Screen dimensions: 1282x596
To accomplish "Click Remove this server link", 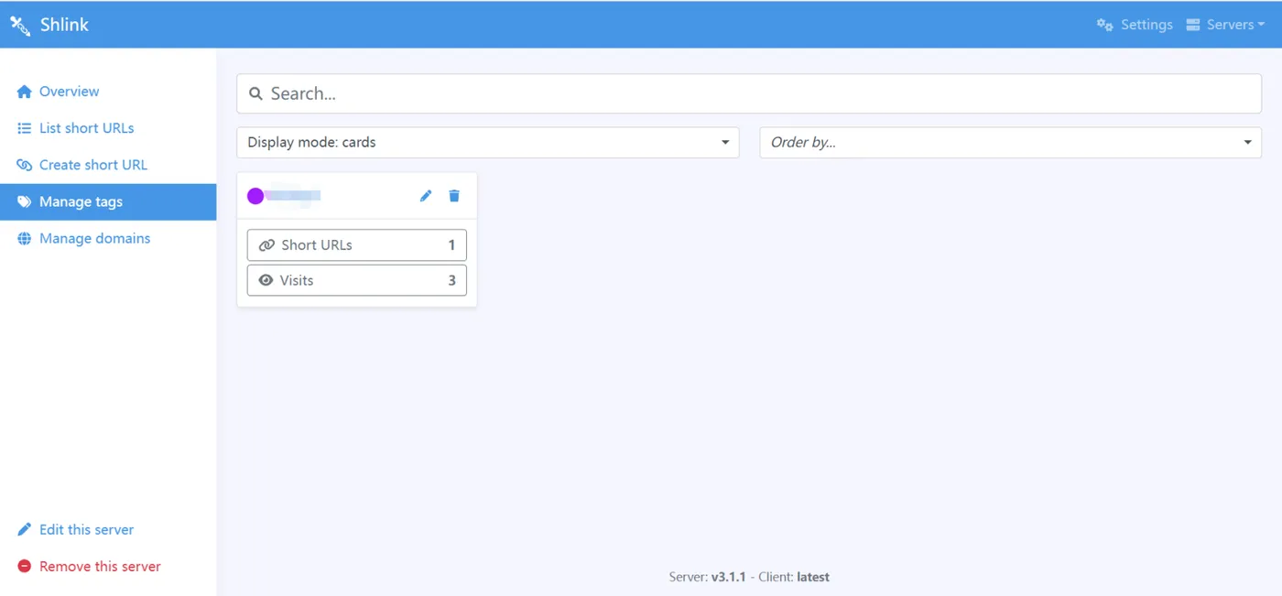I will click(108, 566).
